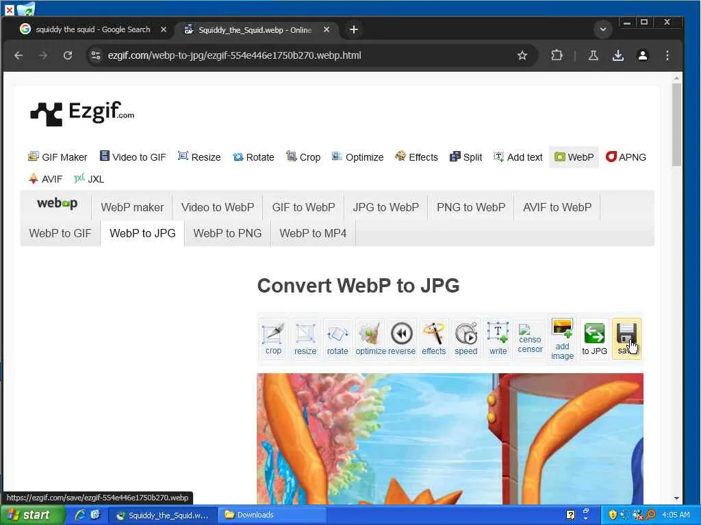Go to the Ezgif home logo

pos(82,113)
